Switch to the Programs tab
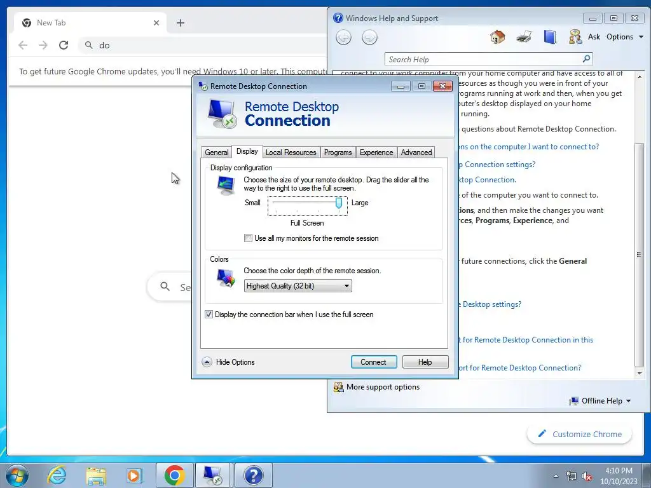 (338, 152)
